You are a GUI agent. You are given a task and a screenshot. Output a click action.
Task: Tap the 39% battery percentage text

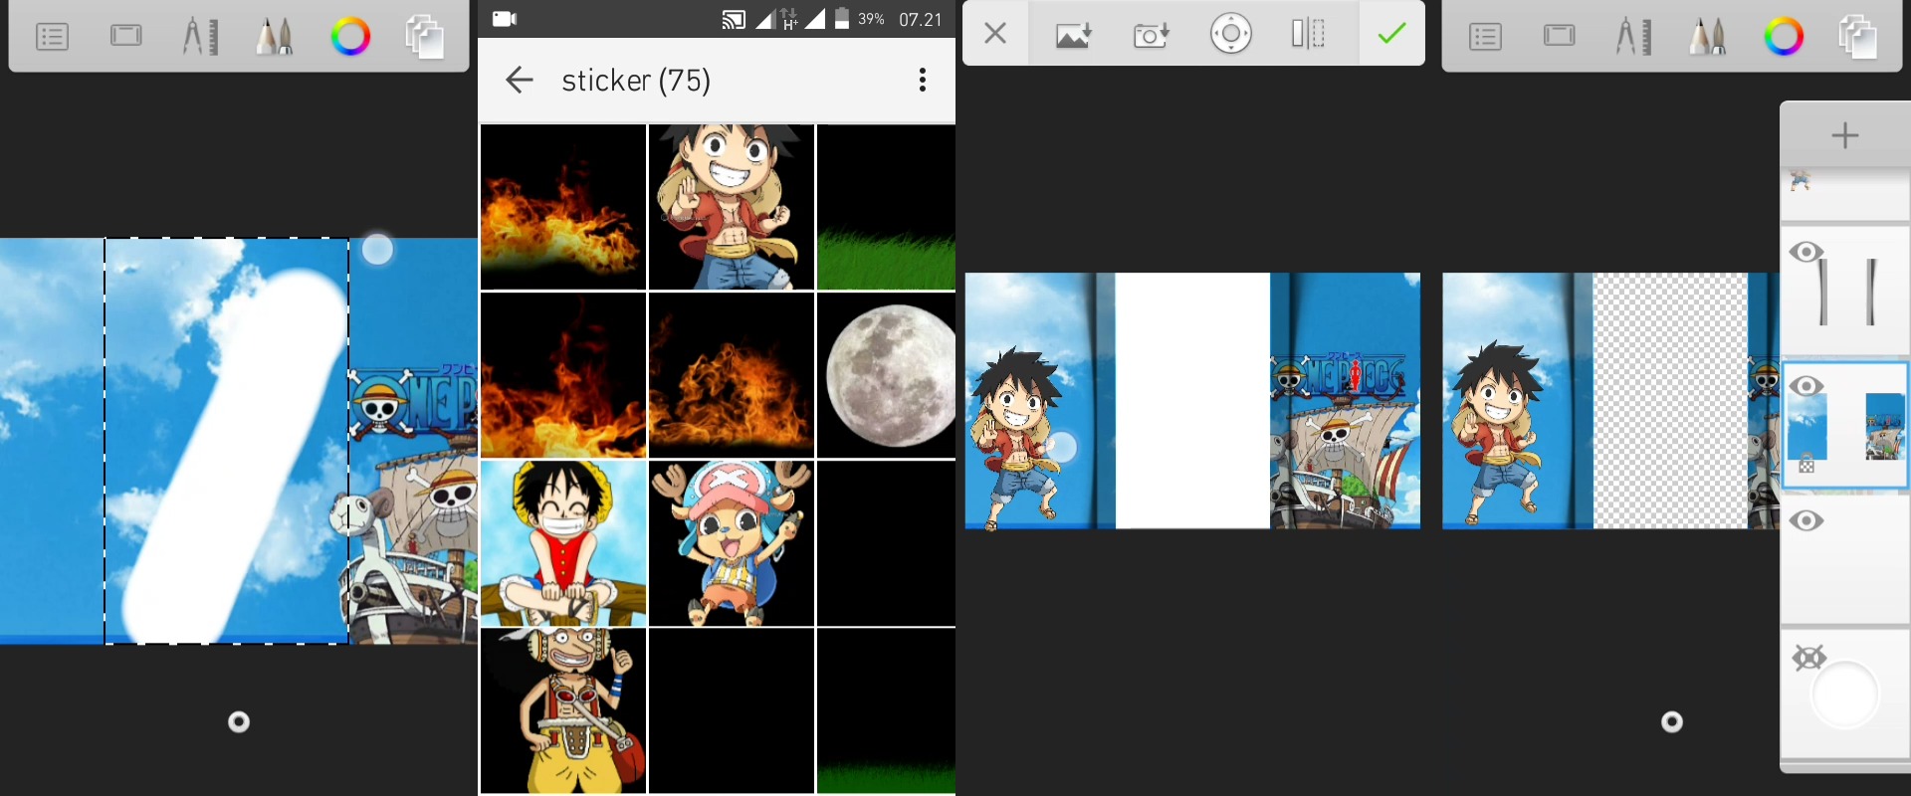pos(871,19)
